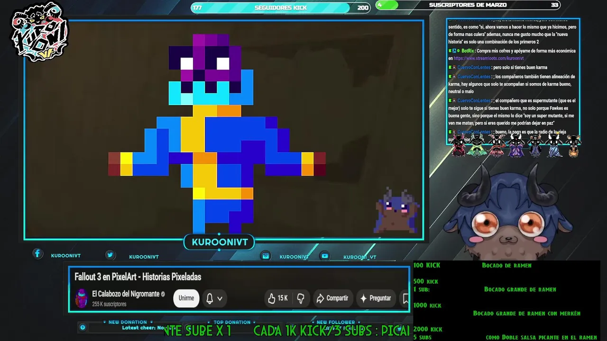Click the KUROONIVT name tag under the video
This screenshot has width=607, height=341.
(220, 242)
